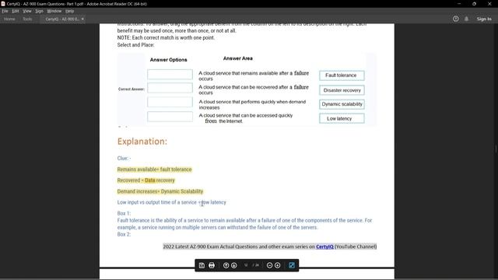Click the second empty answer option box
This screenshot has width=498, height=280.
(170, 88)
